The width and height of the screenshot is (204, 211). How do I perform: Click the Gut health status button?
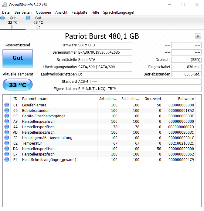point(18,59)
